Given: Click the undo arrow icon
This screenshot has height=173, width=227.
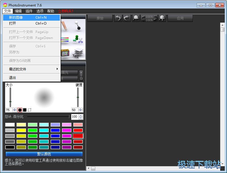Looking at the screenshot, I should click(x=118, y=18).
